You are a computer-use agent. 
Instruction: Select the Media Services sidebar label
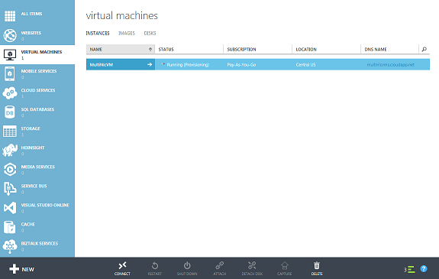pyautogui.click(x=38, y=167)
